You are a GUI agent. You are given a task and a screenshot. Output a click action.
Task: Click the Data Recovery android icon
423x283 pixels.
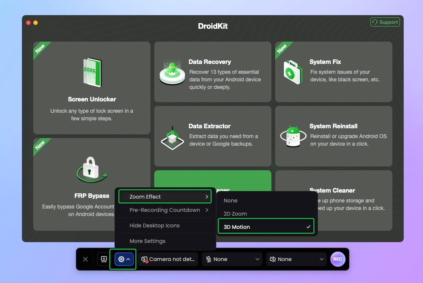coord(172,72)
